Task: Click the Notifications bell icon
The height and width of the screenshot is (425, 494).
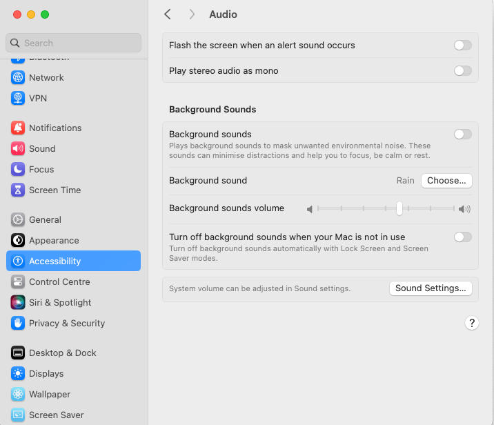Action: pos(18,128)
